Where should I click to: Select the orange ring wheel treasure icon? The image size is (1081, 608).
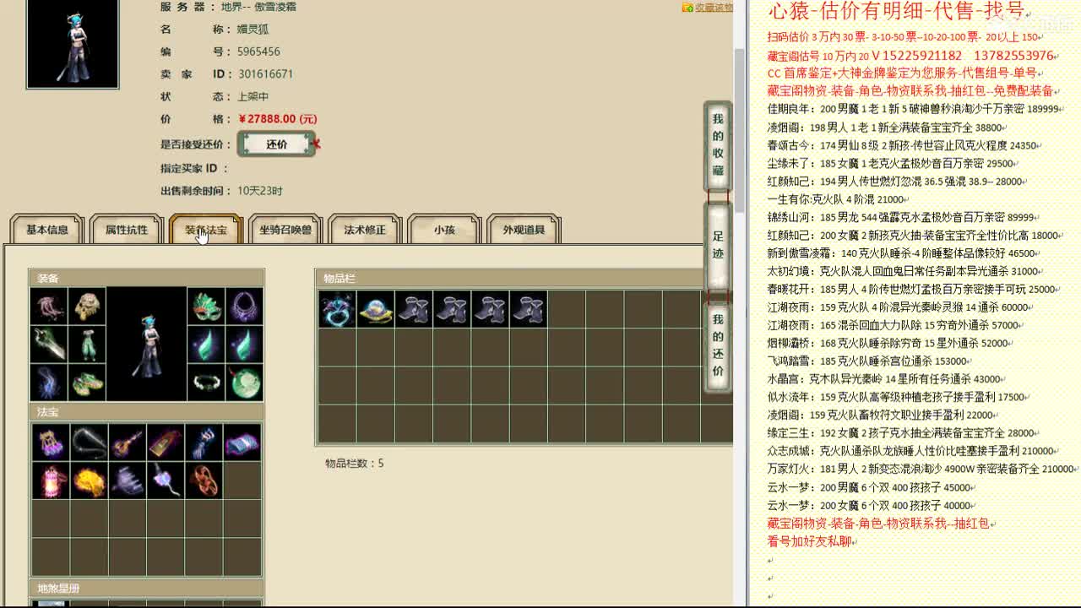204,480
